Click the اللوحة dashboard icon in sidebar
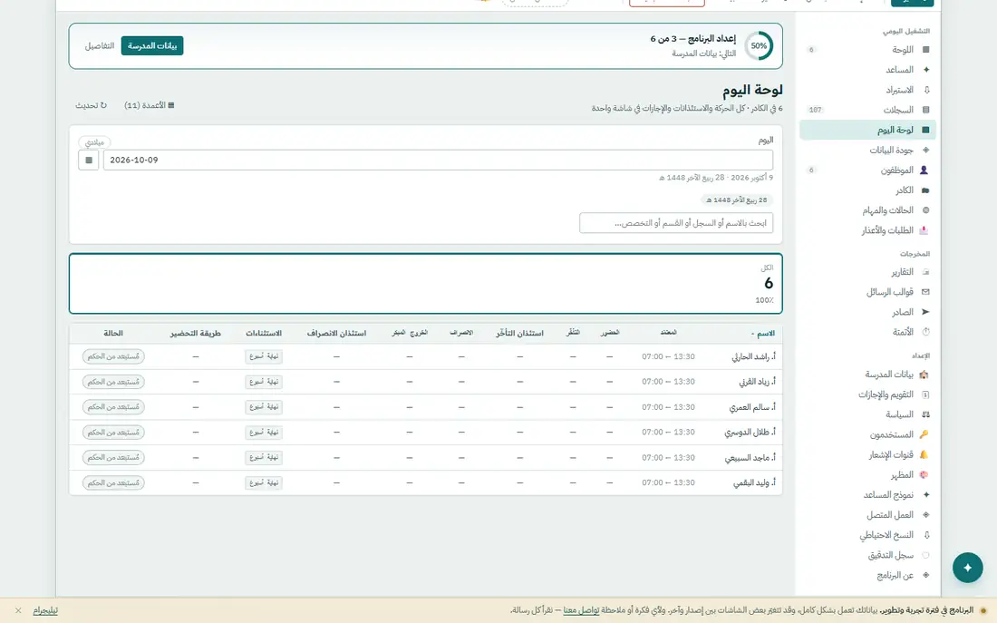This screenshot has height=623, width=997. (925, 50)
